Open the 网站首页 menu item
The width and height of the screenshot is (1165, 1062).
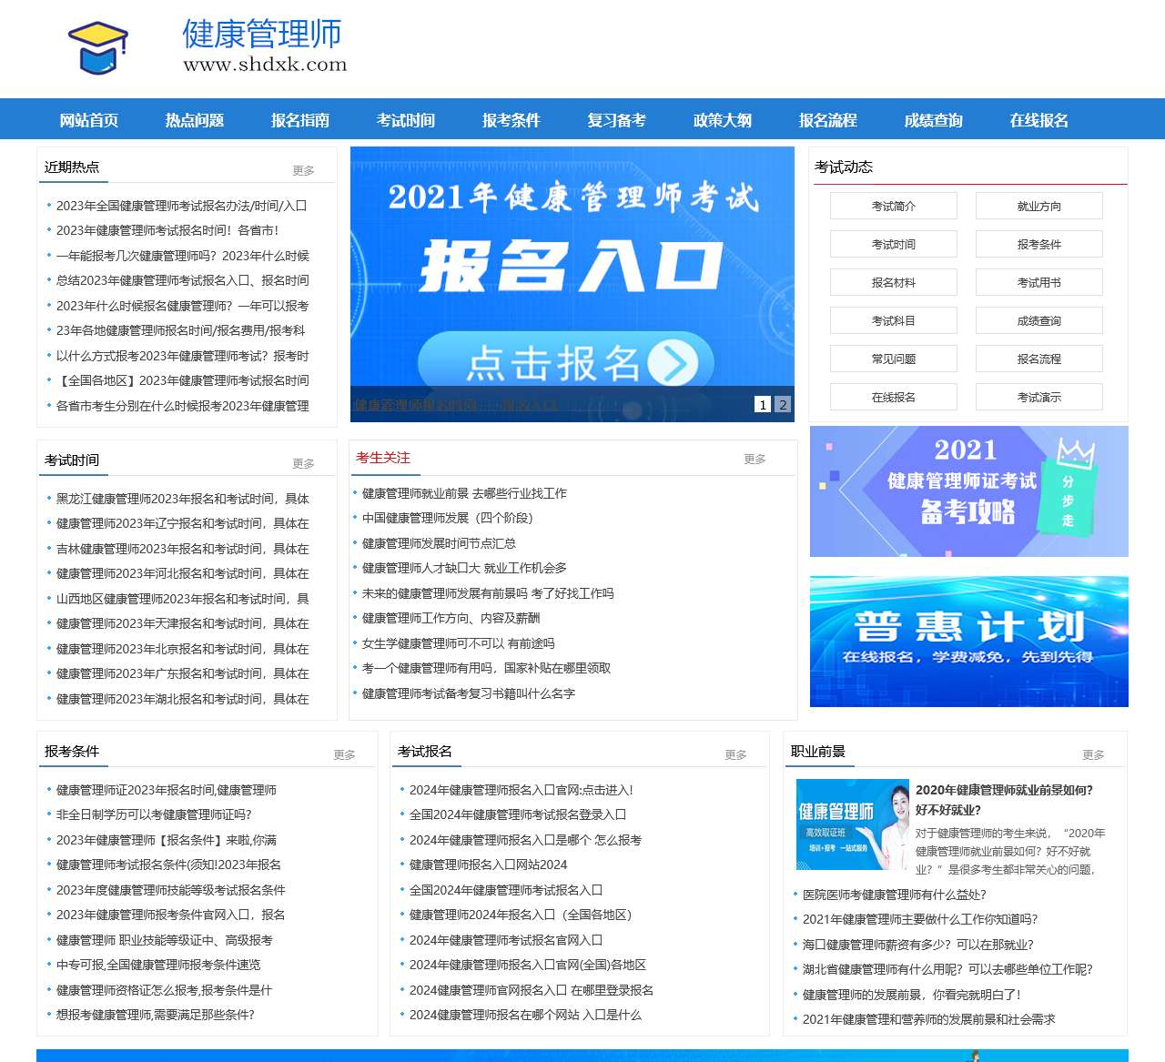point(89,119)
